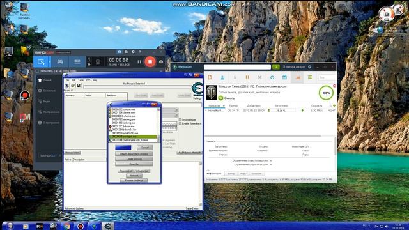This screenshot has width=409, height=230.
Task: Click the green download button for World of Tanks
Action: tap(226, 98)
